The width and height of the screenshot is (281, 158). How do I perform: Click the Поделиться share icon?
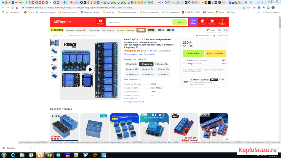coord(214,36)
